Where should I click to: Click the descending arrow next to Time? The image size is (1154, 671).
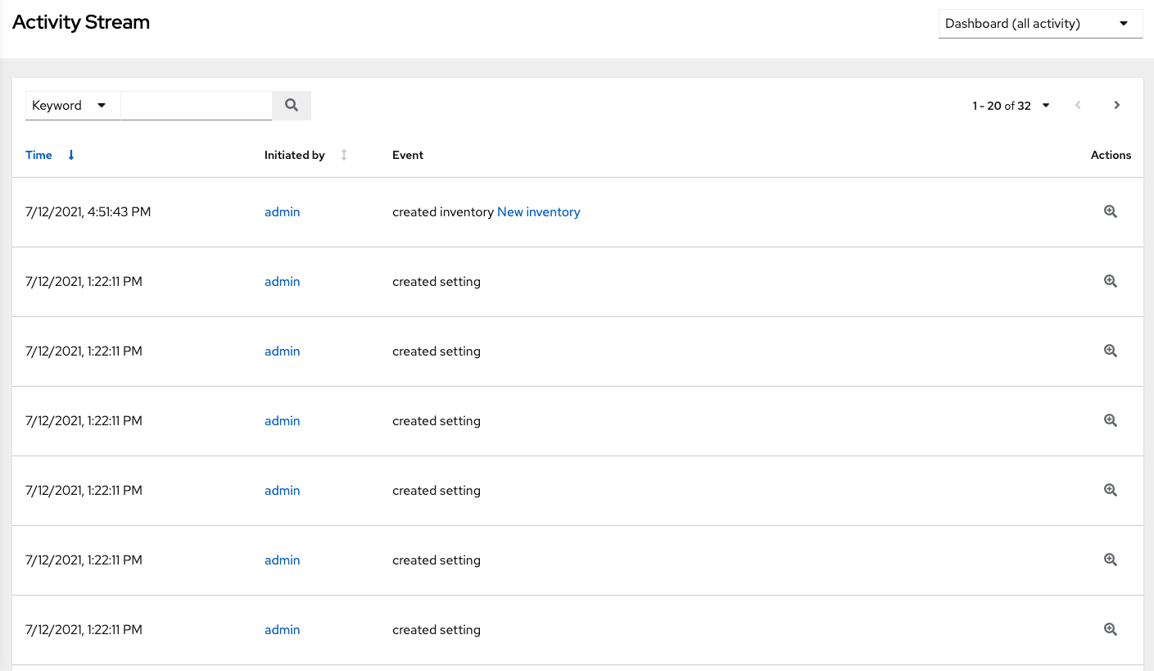(x=70, y=155)
